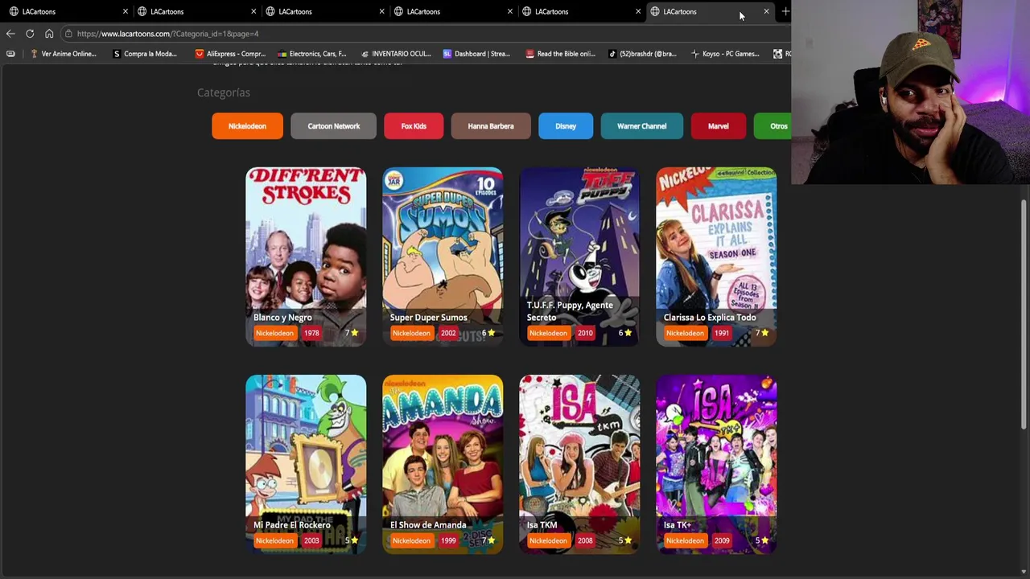Click the Super Duper Sumos title text

(x=428, y=318)
